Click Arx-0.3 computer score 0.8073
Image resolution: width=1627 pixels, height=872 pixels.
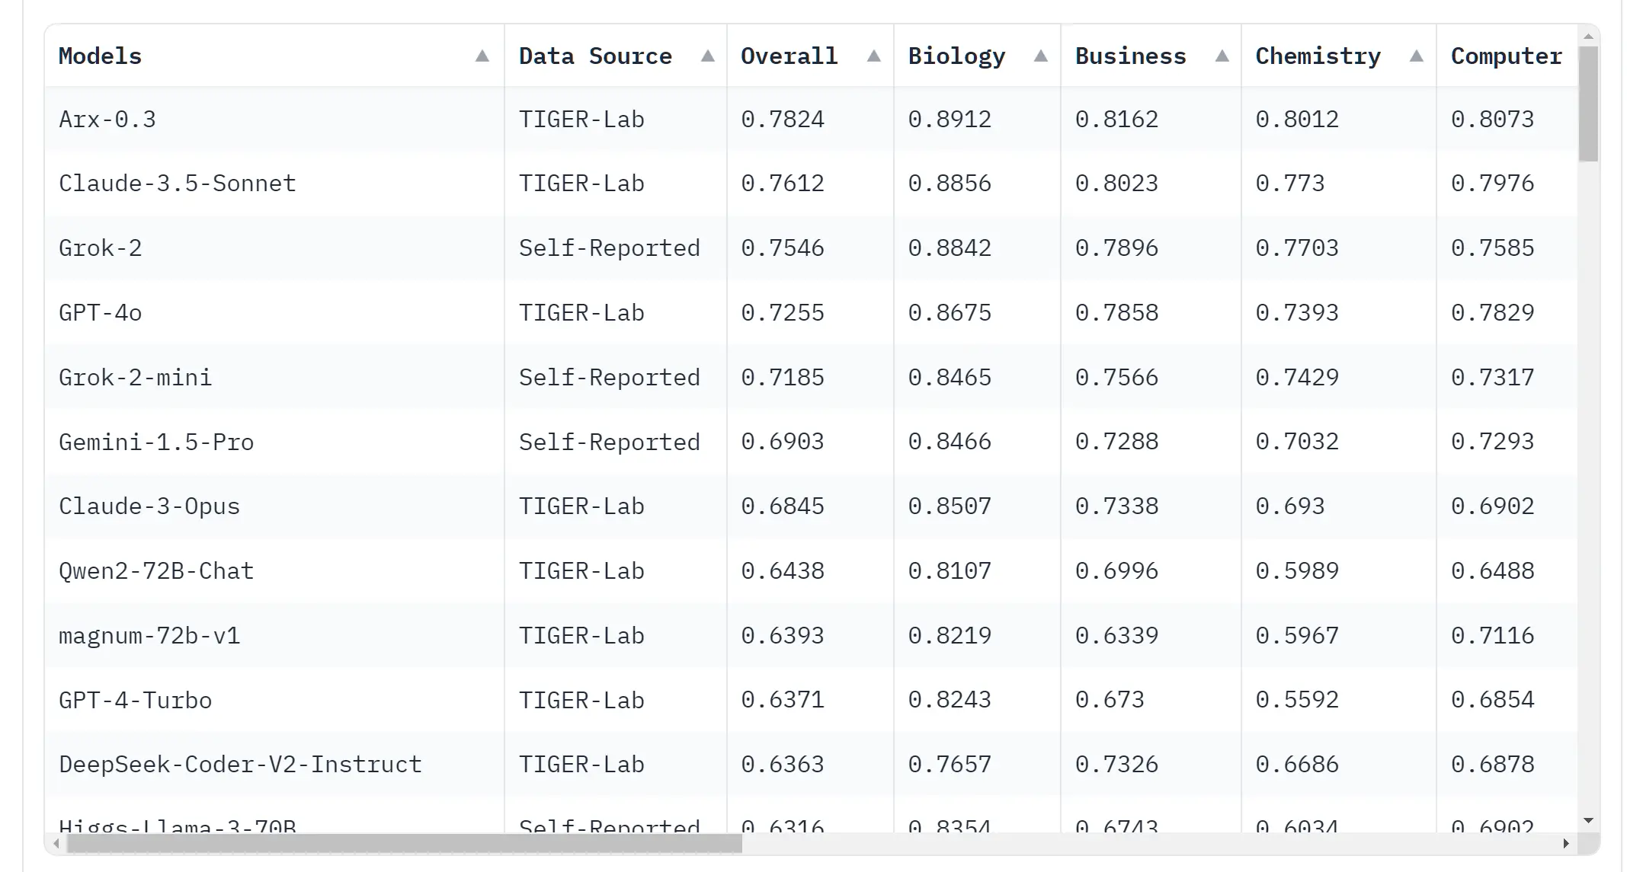pos(1492,119)
